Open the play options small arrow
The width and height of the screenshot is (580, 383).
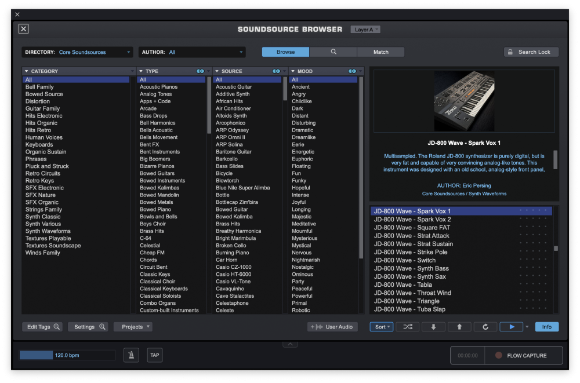click(x=527, y=327)
